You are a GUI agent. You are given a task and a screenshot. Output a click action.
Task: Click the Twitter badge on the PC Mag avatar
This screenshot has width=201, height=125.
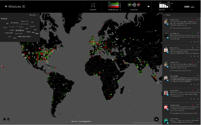click(167, 110)
